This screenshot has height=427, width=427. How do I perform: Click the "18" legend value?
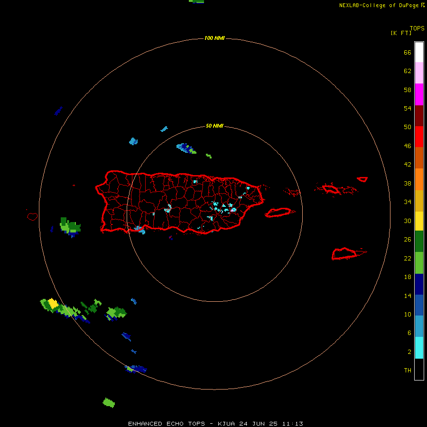click(408, 277)
